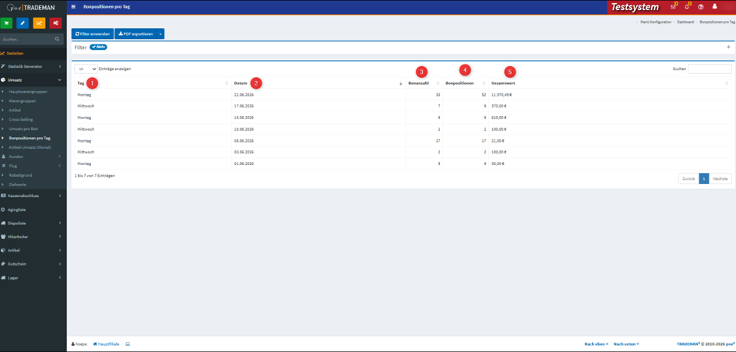The image size is (736, 352).
Task: Open the entries-per-page dropdown showing 10
Action: tap(86, 69)
